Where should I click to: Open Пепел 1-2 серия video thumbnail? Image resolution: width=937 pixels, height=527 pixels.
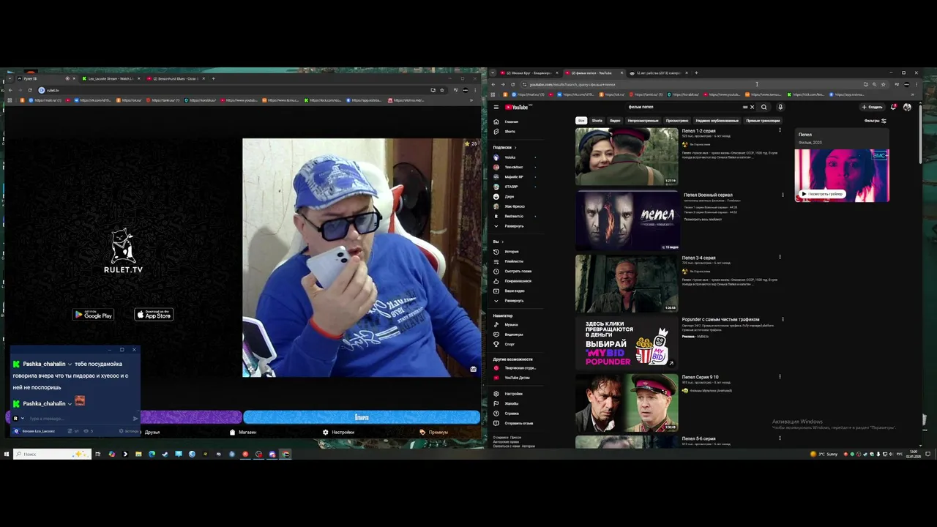pos(627,157)
